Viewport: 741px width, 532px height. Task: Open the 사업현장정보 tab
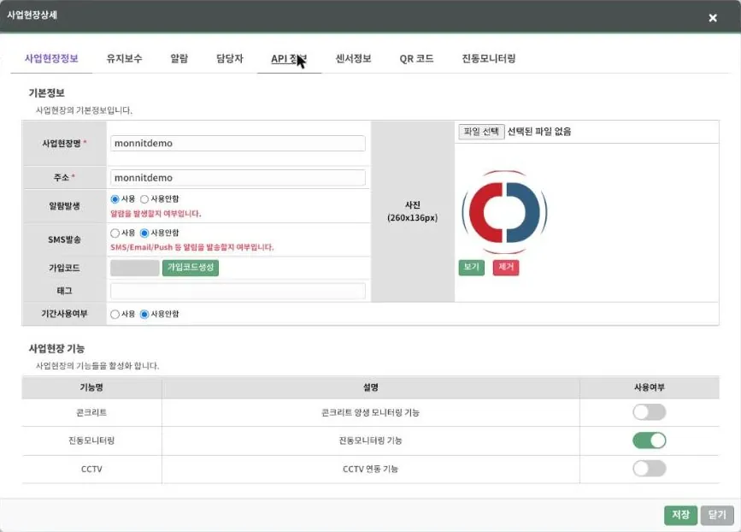[x=51, y=59]
